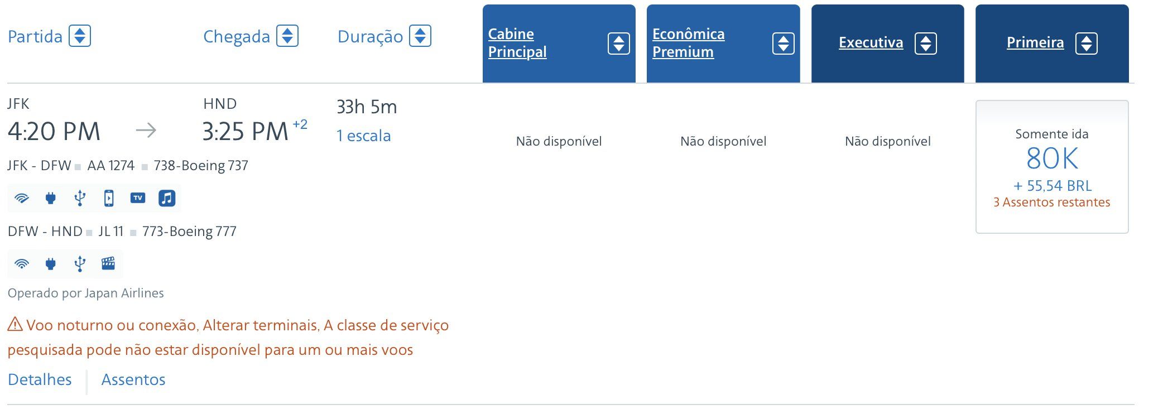The height and width of the screenshot is (414, 1163).
Task: Click the TV icon for JFK-DFW segment
Action: [138, 198]
